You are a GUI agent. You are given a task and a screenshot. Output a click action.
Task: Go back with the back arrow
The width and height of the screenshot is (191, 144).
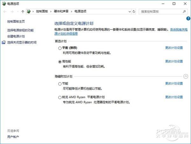(x=5, y=12)
